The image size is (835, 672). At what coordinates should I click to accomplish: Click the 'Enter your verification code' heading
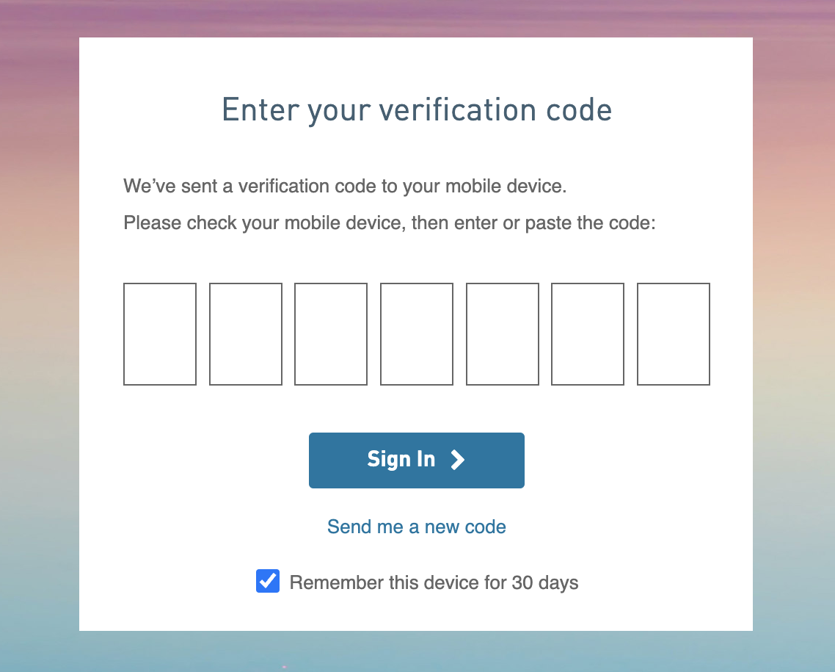(x=417, y=110)
